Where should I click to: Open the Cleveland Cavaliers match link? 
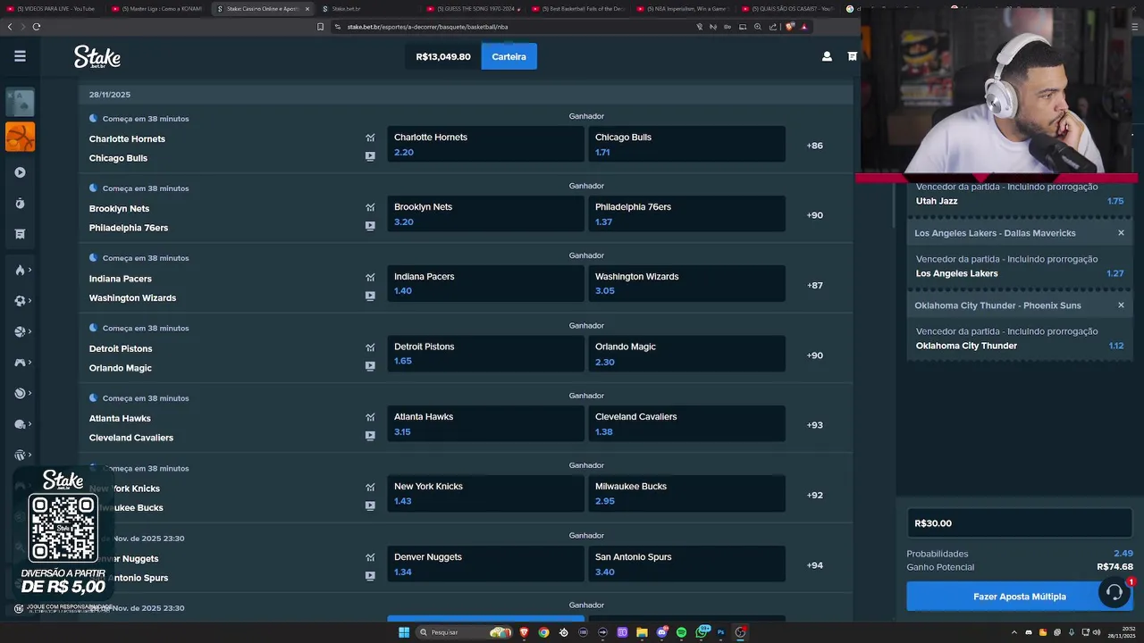click(x=131, y=438)
